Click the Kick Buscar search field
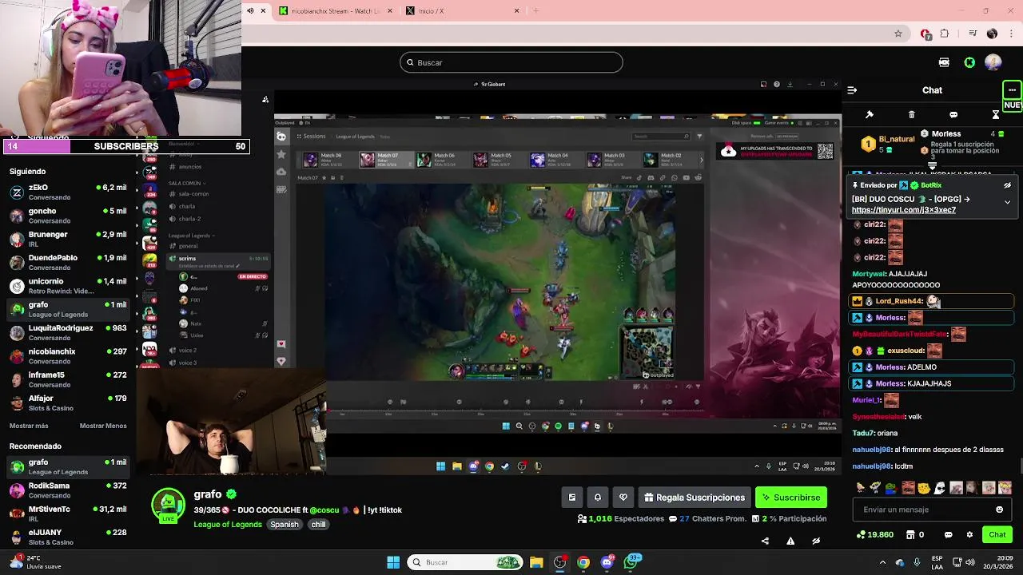1023x575 pixels. point(511,62)
